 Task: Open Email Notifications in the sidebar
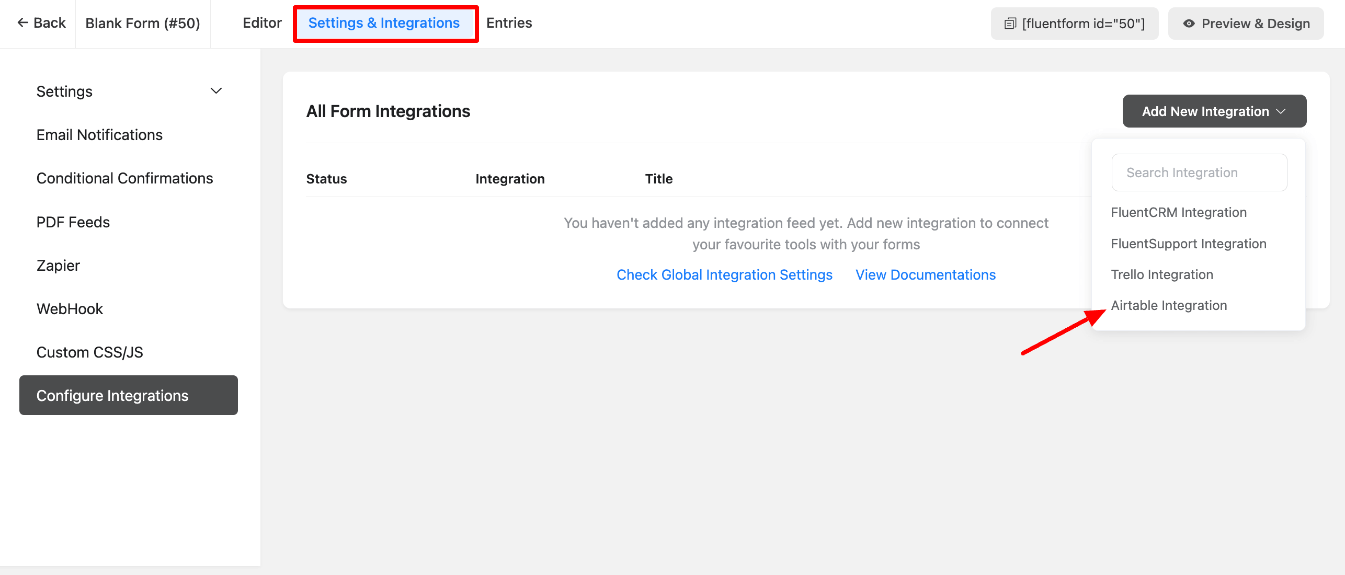click(99, 135)
